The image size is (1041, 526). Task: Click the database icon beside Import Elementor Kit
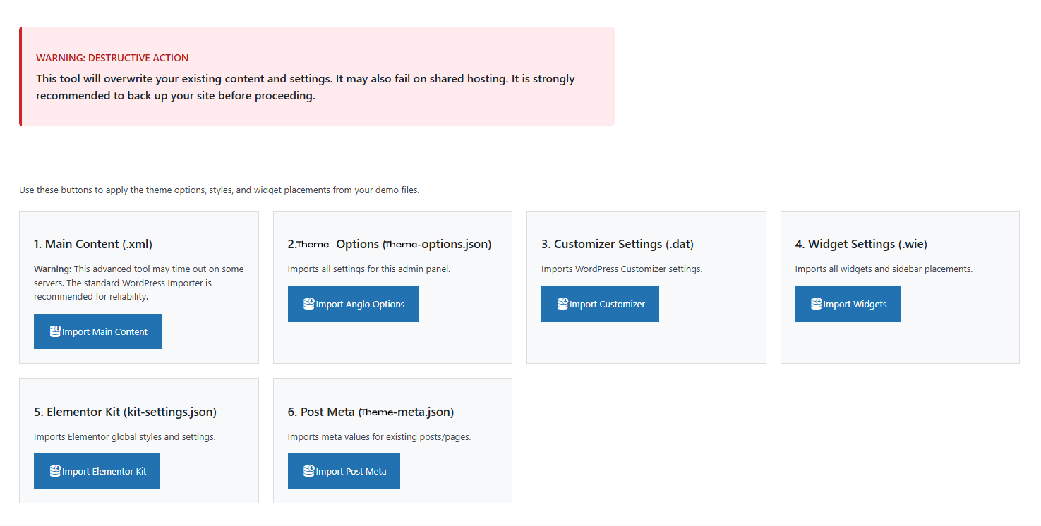[x=55, y=471]
